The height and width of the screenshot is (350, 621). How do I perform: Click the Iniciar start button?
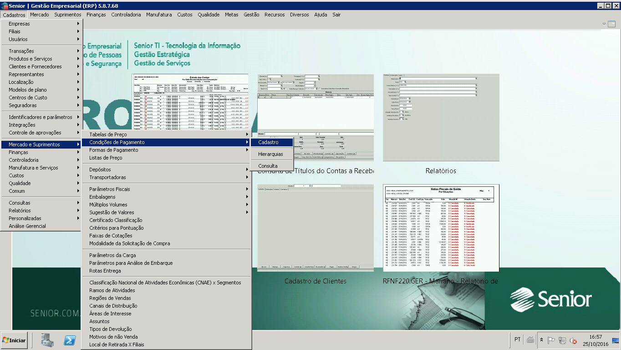click(14, 340)
